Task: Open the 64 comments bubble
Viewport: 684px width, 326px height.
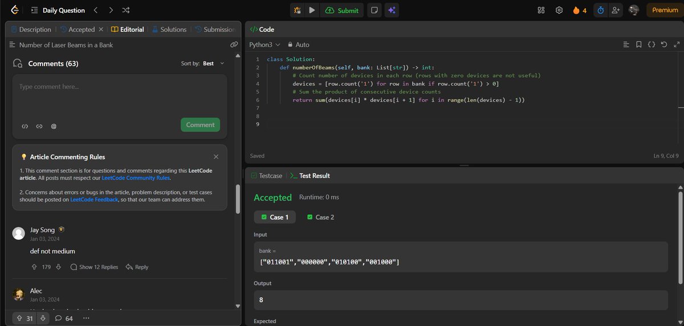Action: 64,318
